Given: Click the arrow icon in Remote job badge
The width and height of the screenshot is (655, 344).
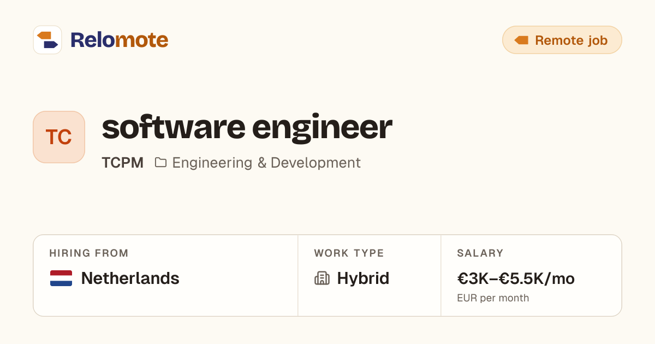Looking at the screenshot, I should [521, 40].
